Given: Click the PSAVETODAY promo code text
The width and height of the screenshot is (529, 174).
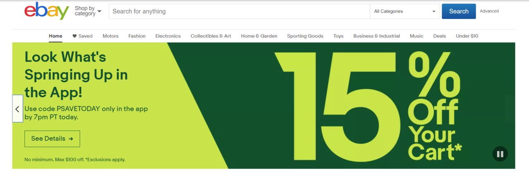Looking at the screenshot, I should pos(86,113).
